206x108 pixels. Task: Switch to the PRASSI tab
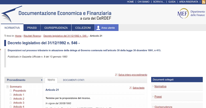32,28
